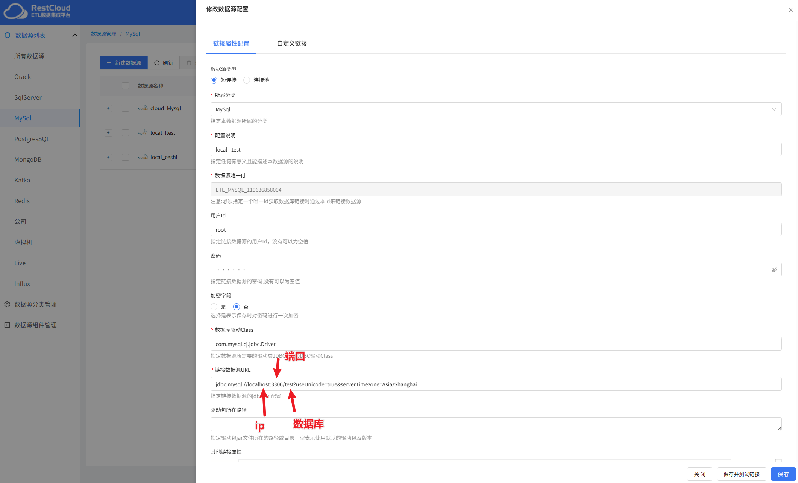Expand the local_ltest row

click(x=108, y=133)
